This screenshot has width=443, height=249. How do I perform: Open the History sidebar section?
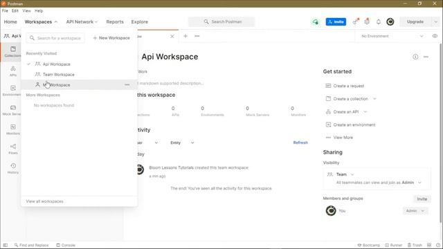point(13,169)
